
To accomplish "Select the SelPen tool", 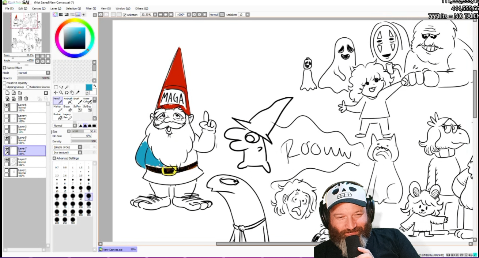I will [77, 109].
